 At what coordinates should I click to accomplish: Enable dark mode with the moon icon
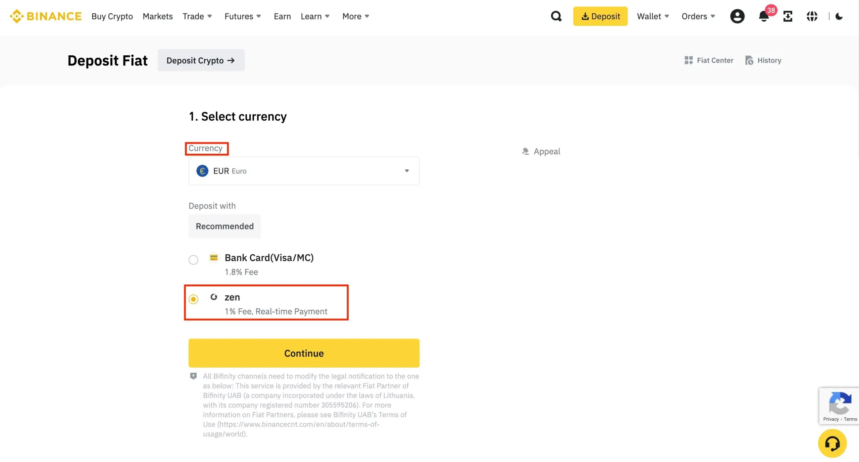point(840,16)
